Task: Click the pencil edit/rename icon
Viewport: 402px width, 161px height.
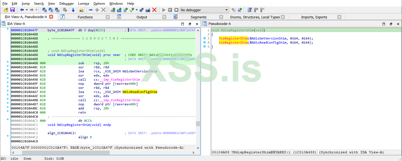Action: (148, 10)
